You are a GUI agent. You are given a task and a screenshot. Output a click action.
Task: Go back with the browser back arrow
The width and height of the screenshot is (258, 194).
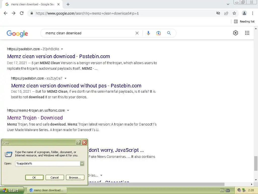coord(6,13)
